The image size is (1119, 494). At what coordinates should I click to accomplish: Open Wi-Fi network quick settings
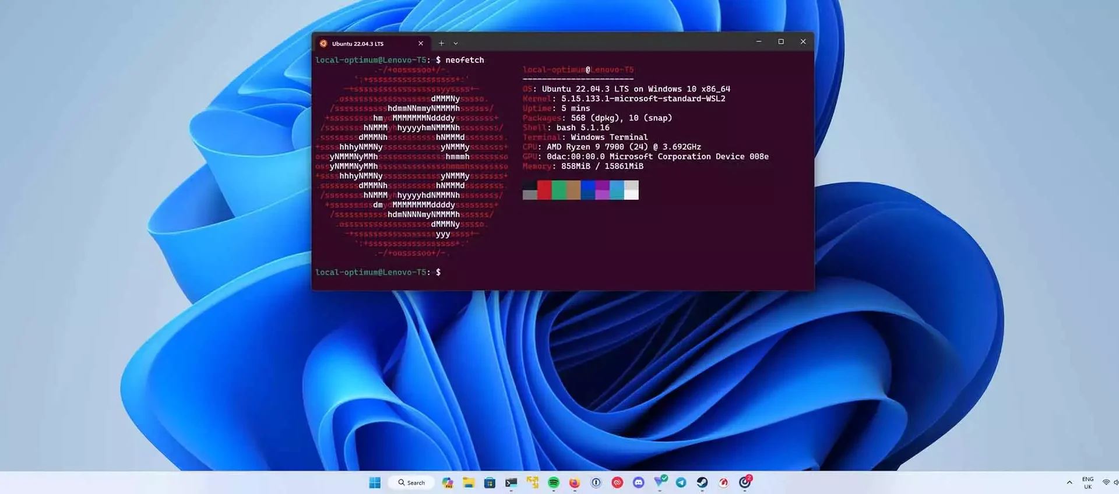[1106, 482]
